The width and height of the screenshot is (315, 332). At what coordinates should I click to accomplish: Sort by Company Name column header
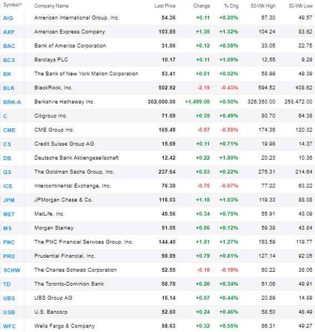coord(51,6)
